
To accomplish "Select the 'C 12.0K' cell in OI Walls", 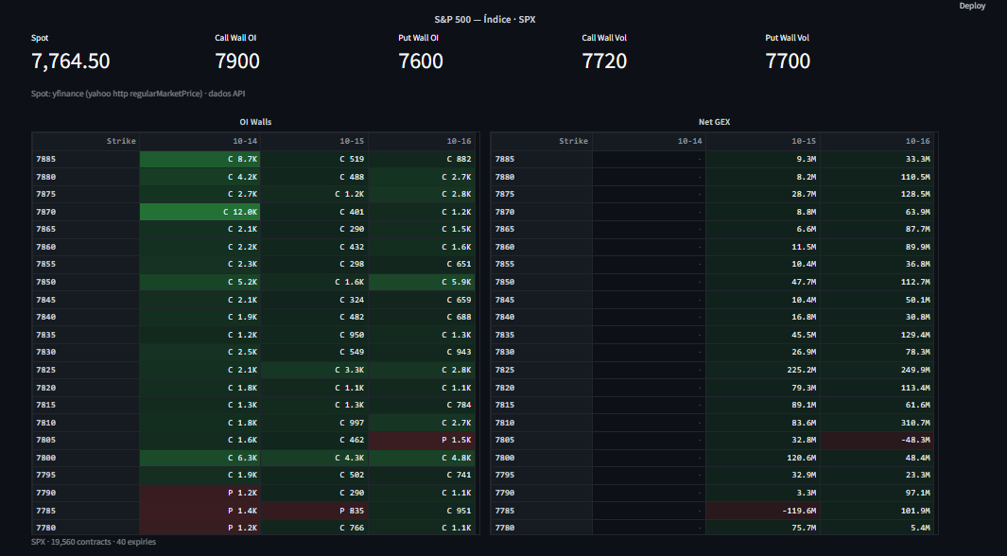I will (x=200, y=212).
